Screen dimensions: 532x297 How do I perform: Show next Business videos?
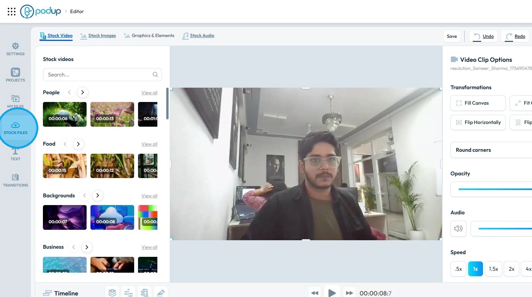point(87,247)
